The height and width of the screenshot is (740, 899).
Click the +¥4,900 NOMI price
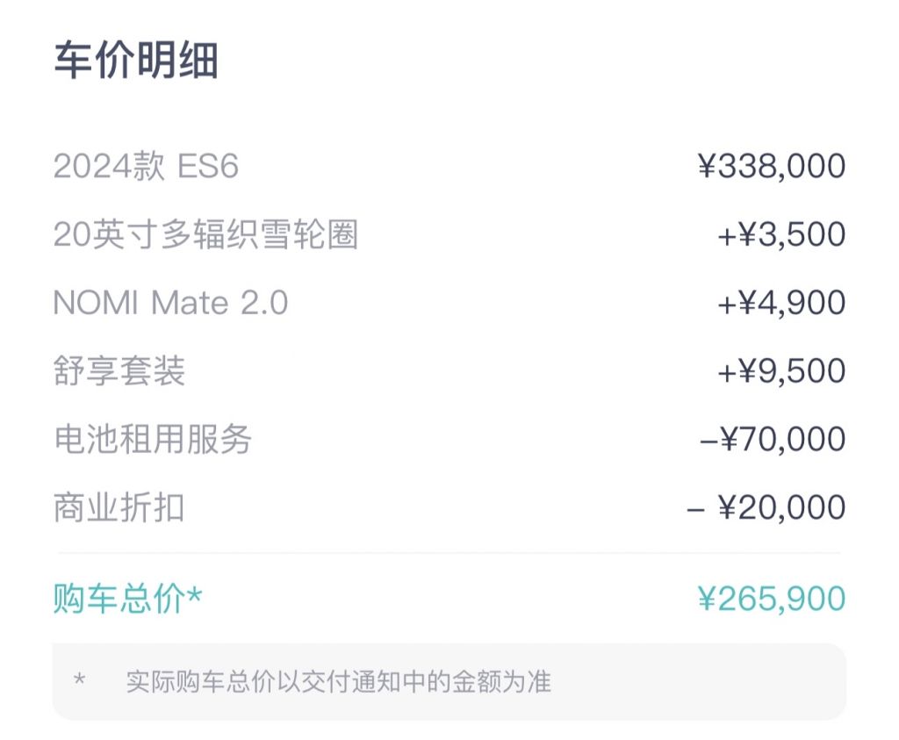[x=781, y=303]
